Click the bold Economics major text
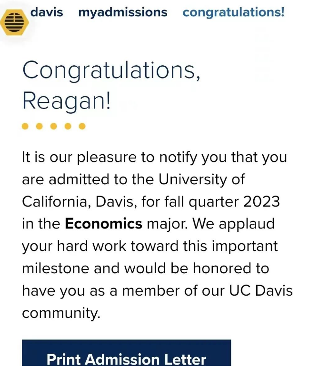The width and height of the screenshot is (309, 368). coord(103,223)
